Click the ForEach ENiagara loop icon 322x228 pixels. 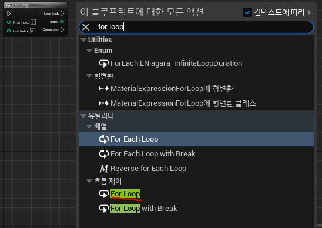click(103, 63)
